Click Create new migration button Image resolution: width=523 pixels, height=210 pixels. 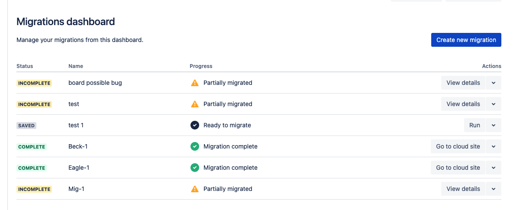466,40
